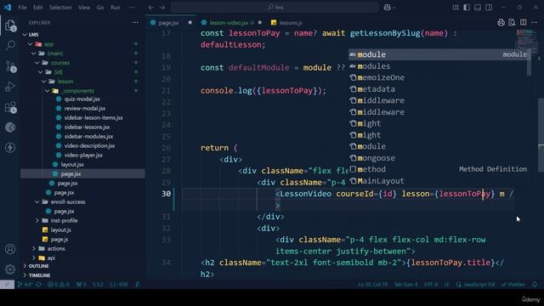The image size is (544, 306).
Task: Open the Thunder Client lightning bolt icon
Action: click(x=10, y=147)
